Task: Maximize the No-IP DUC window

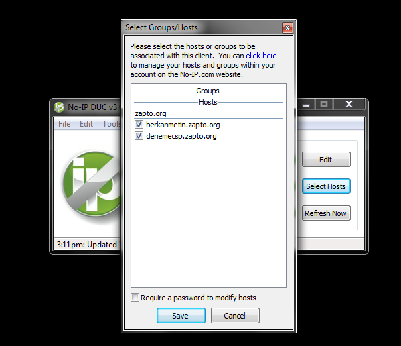Action: click(x=324, y=104)
